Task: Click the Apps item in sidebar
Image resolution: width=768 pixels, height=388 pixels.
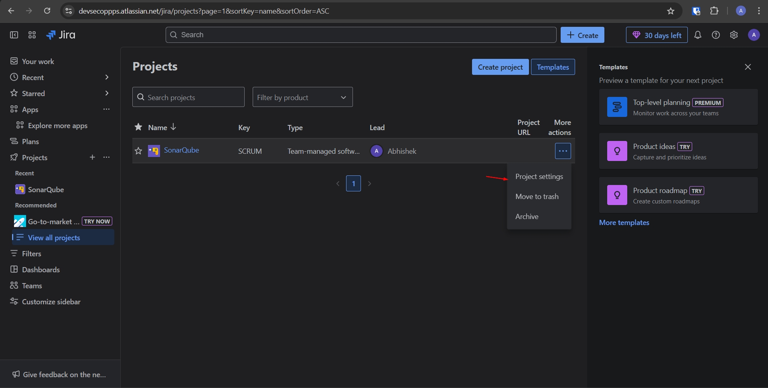Action: tap(30, 109)
